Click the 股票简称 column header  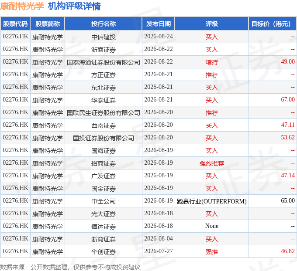point(48,24)
